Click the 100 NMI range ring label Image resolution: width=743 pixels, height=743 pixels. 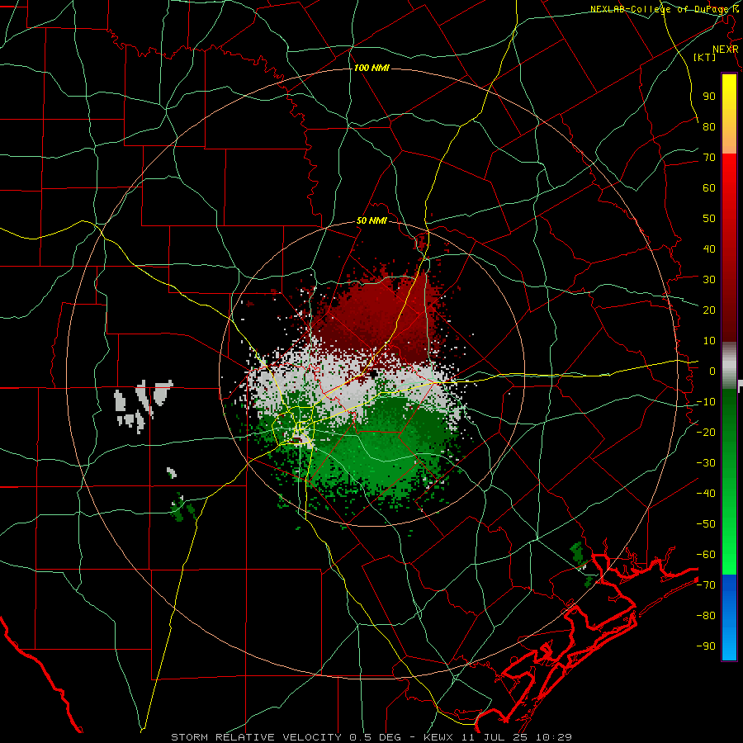tap(371, 68)
